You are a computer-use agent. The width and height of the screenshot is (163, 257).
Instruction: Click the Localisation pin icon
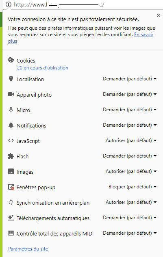(11, 79)
